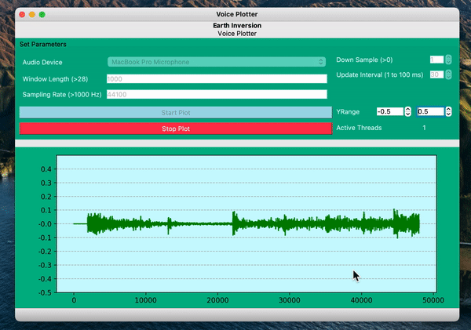The height and width of the screenshot is (330, 471).
Task: Click the Window Length input field
Action: pos(217,79)
